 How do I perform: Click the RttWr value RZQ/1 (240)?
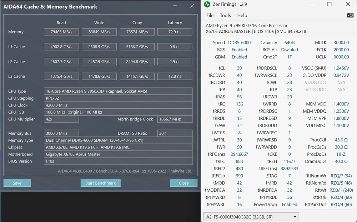341,190
